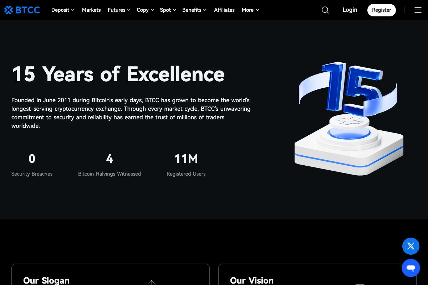Click the BTCC logo

pyautogui.click(x=22, y=10)
